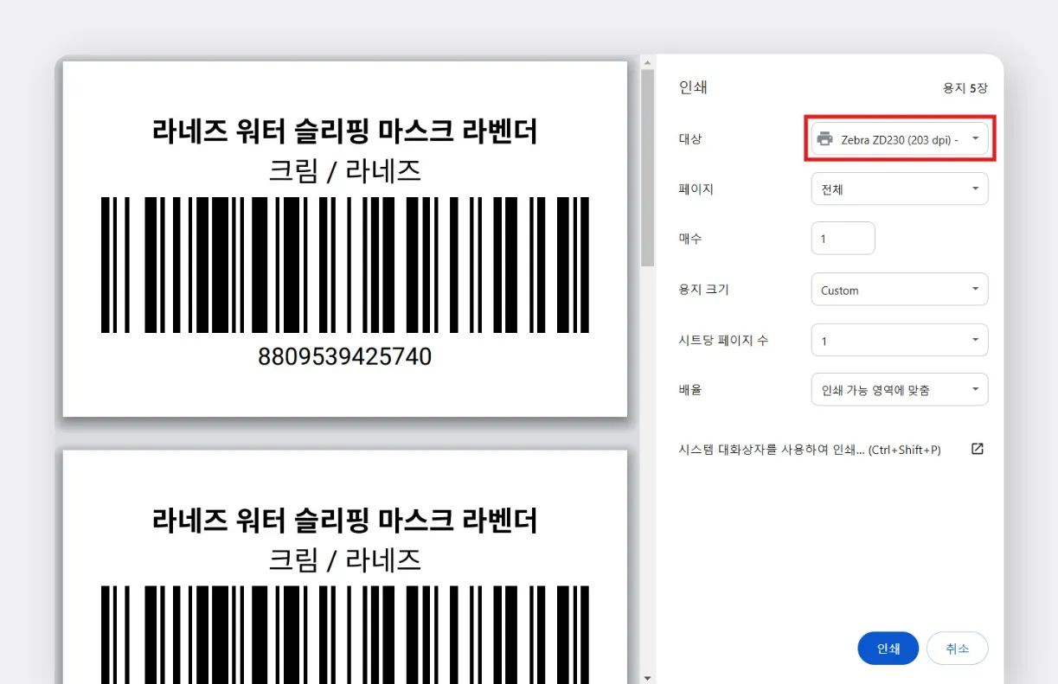The height and width of the screenshot is (684, 1058).
Task: Click the 대상 label
Action: (690, 138)
